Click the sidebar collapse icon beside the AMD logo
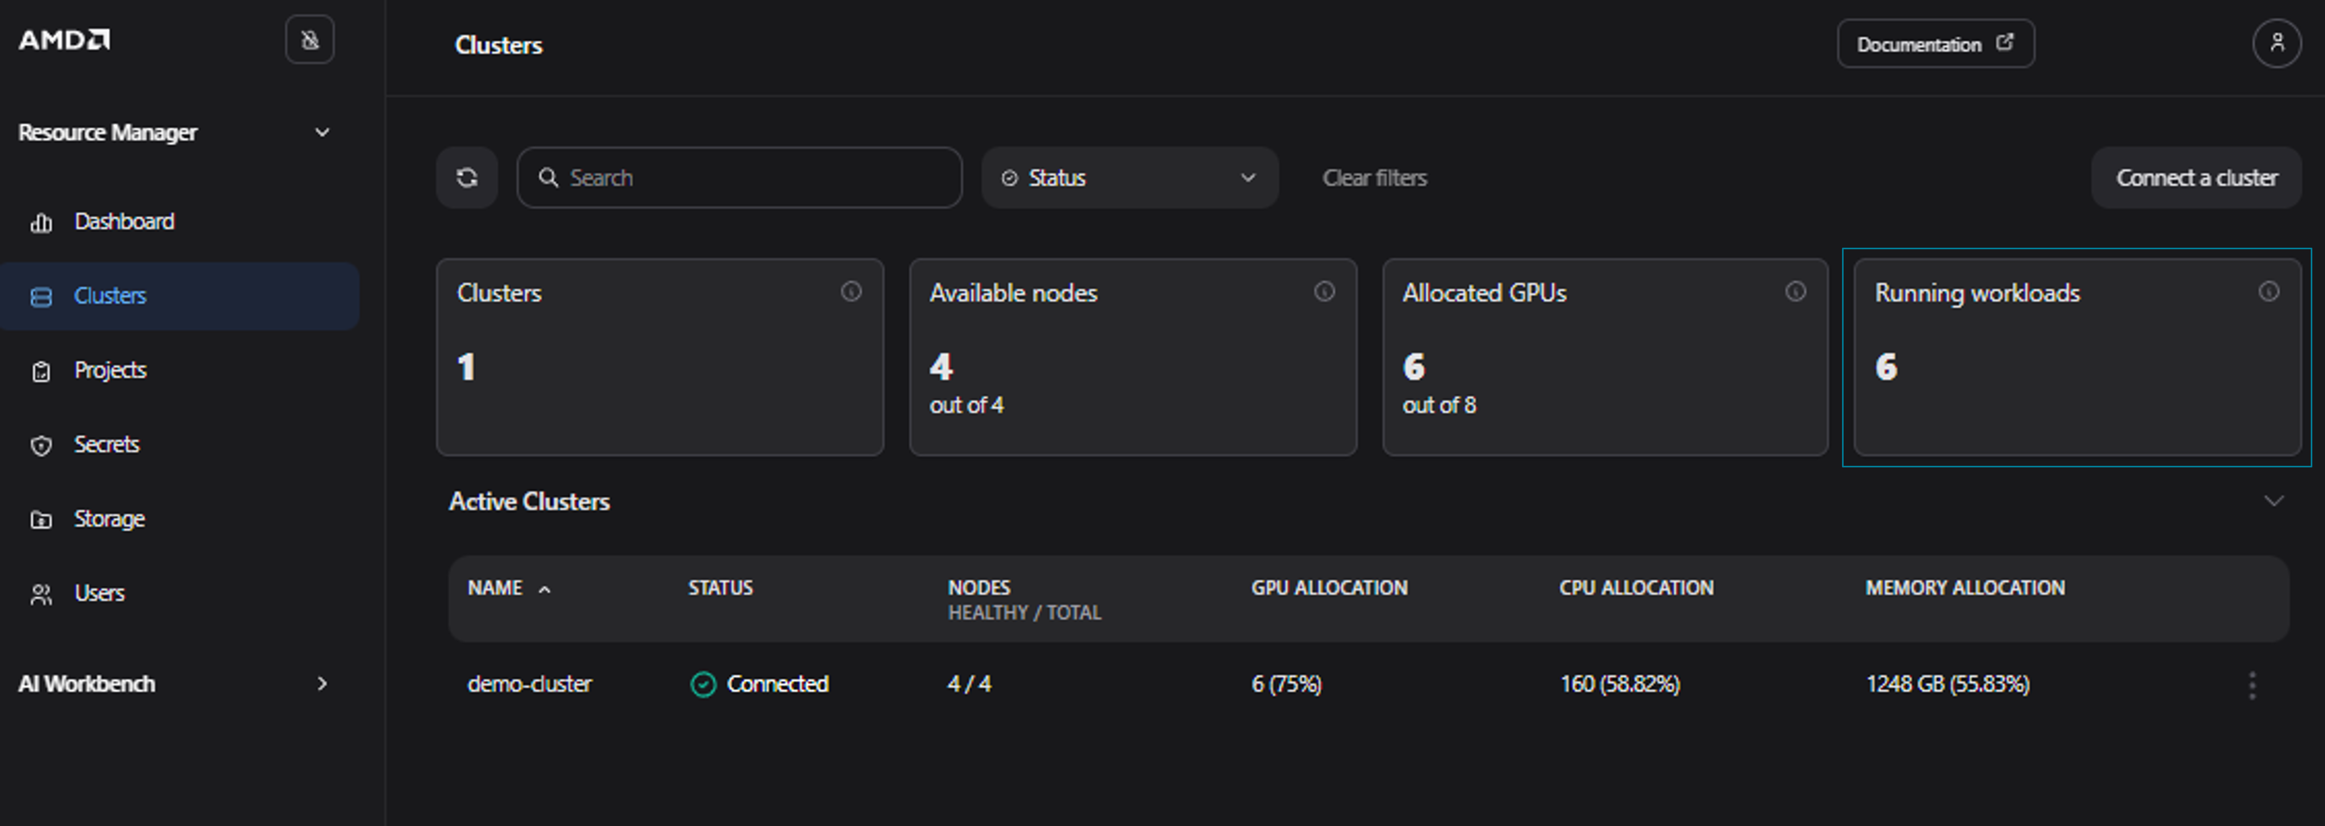2325x826 pixels. click(x=310, y=40)
